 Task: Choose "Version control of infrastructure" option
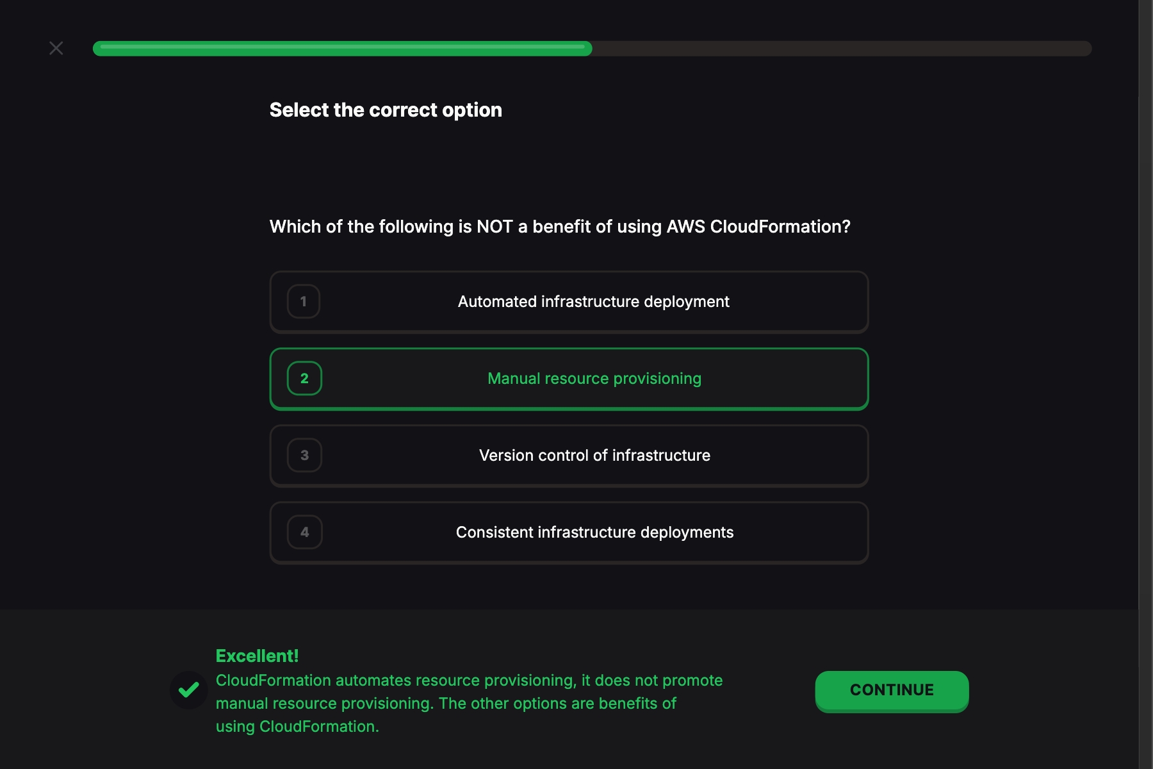pyautogui.click(x=594, y=456)
